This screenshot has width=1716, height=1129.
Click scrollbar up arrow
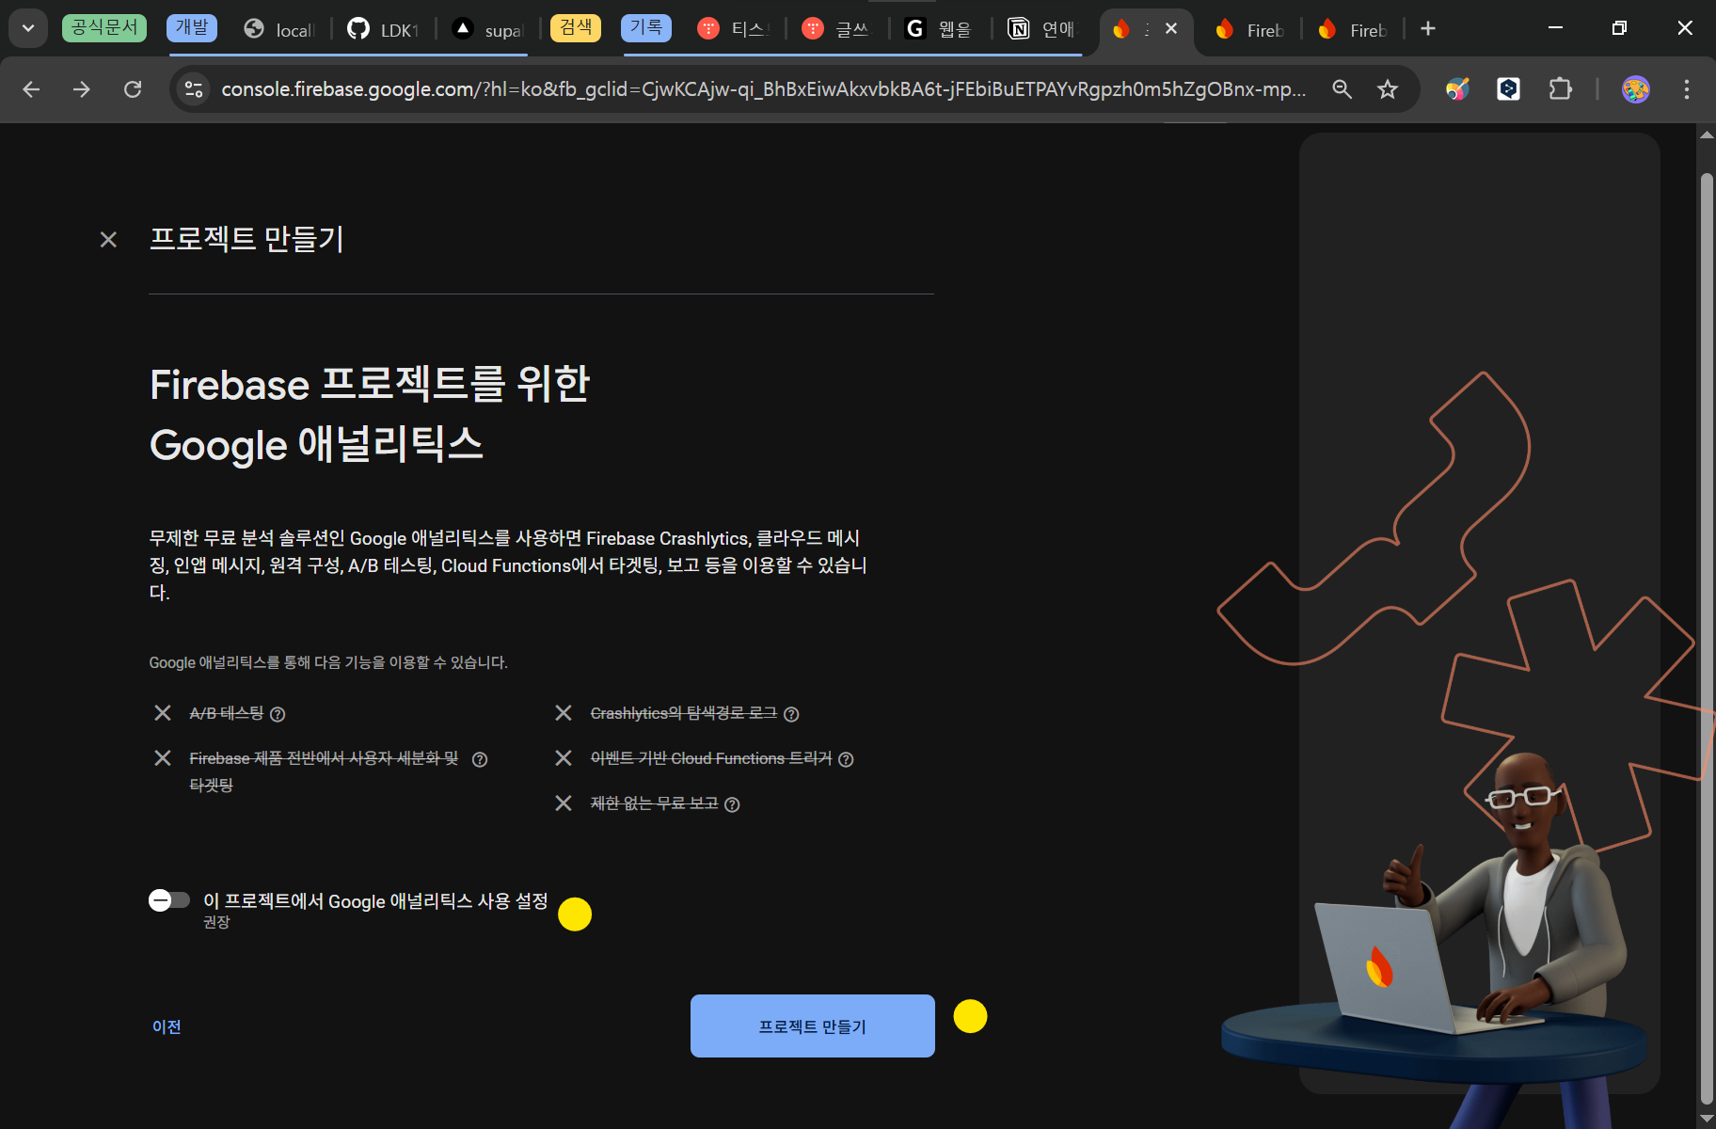click(1707, 135)
